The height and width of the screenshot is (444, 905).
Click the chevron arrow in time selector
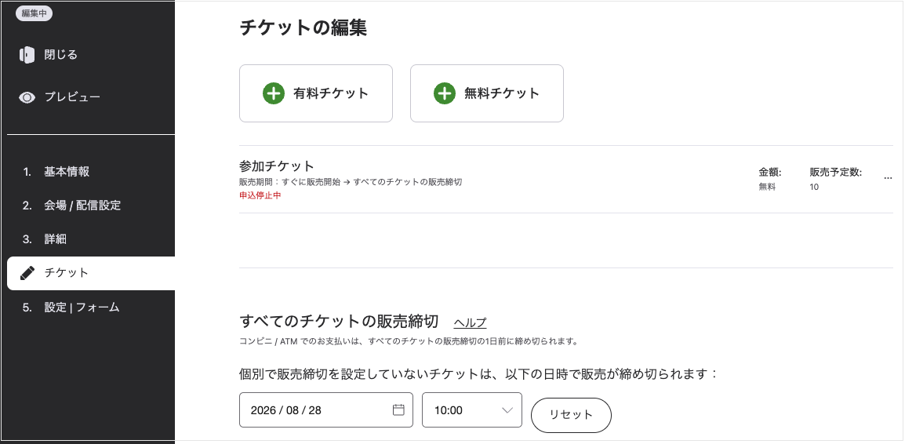507,410
